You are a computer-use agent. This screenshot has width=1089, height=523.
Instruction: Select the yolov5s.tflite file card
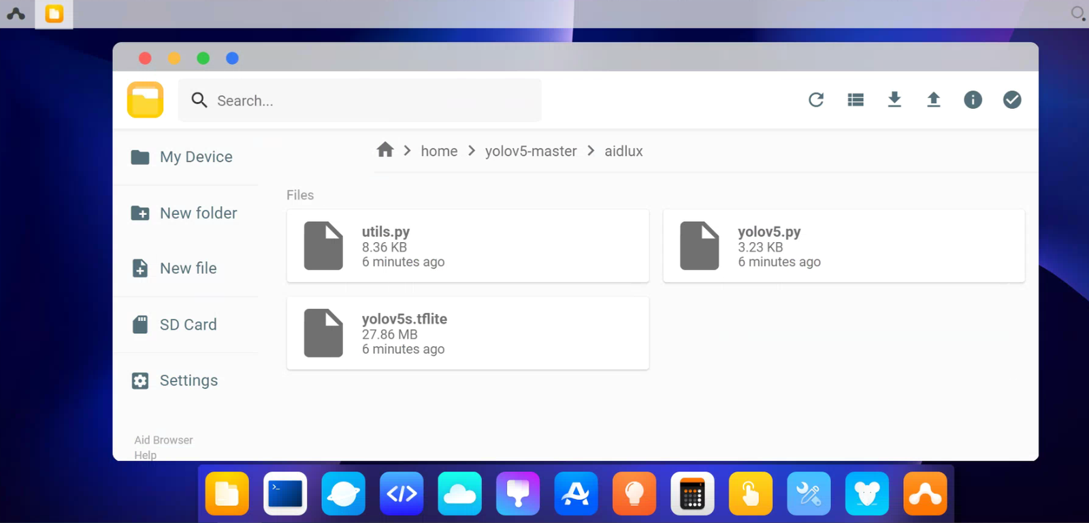coord(468,333)
